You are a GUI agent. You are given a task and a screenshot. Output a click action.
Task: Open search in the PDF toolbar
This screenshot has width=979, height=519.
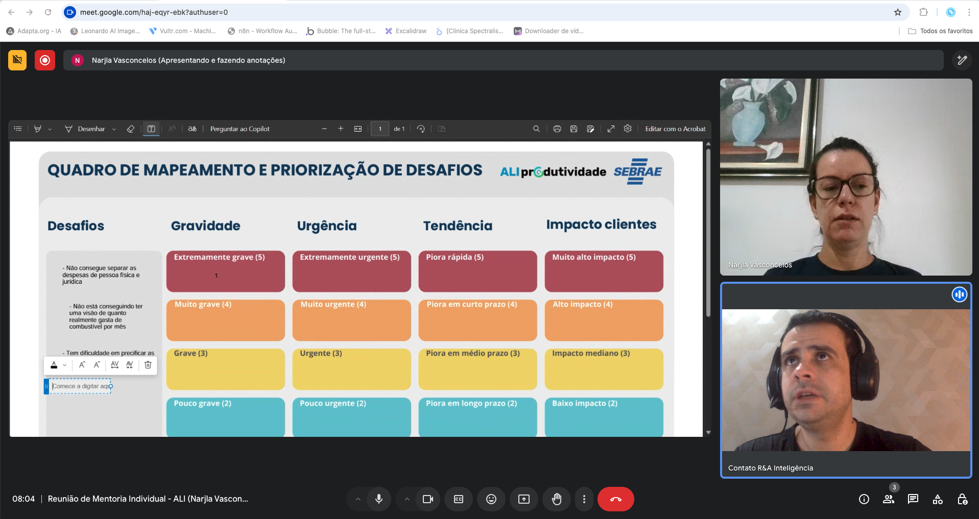(x=536, y=129)
